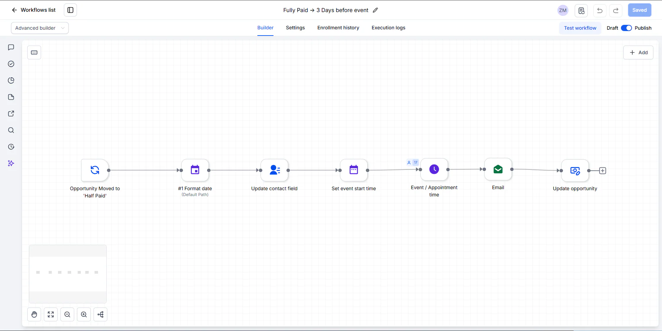Image resolution: width=662 pixels, height=331 pixels.
Task: Select Update opportunity node
Action: pos(575,171)
